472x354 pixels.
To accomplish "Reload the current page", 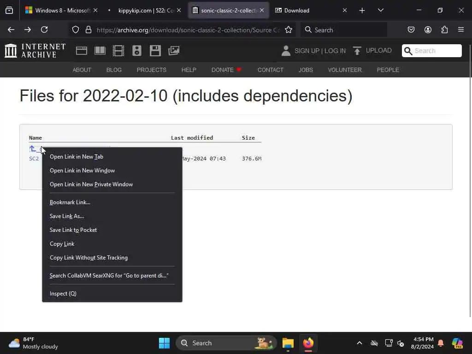I will 44,29.
